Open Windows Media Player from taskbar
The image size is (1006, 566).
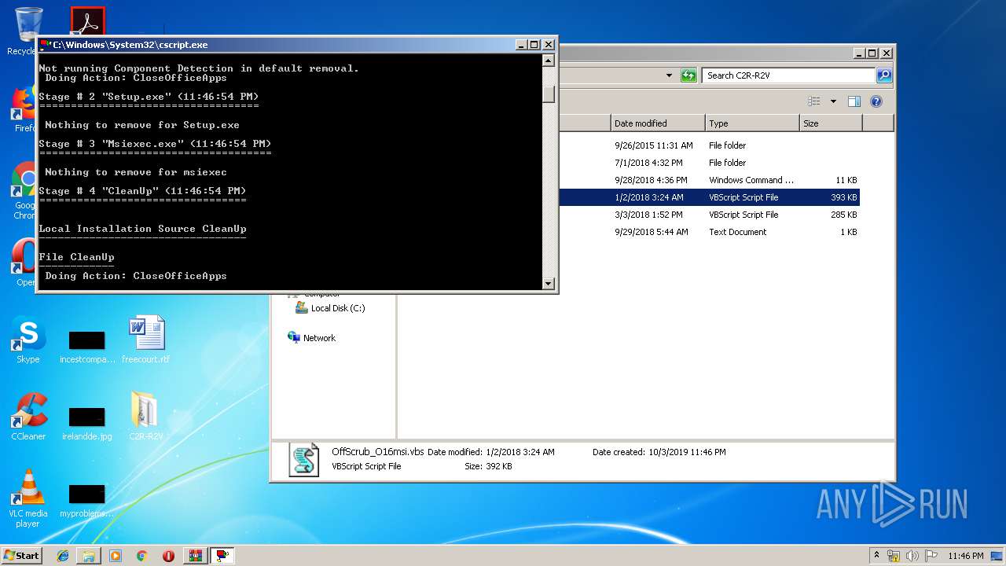(116, 556)
